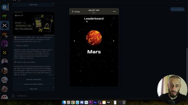Open Adobe Audition from the dock
The width and height of the screenshot is (188, 105).
95,102
